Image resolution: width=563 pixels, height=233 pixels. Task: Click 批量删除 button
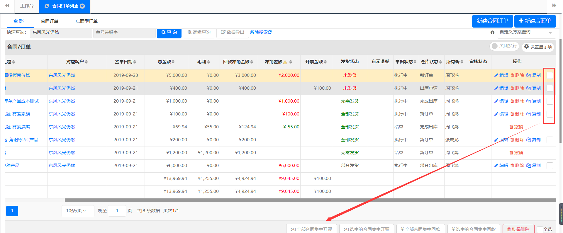coord(518,229)
